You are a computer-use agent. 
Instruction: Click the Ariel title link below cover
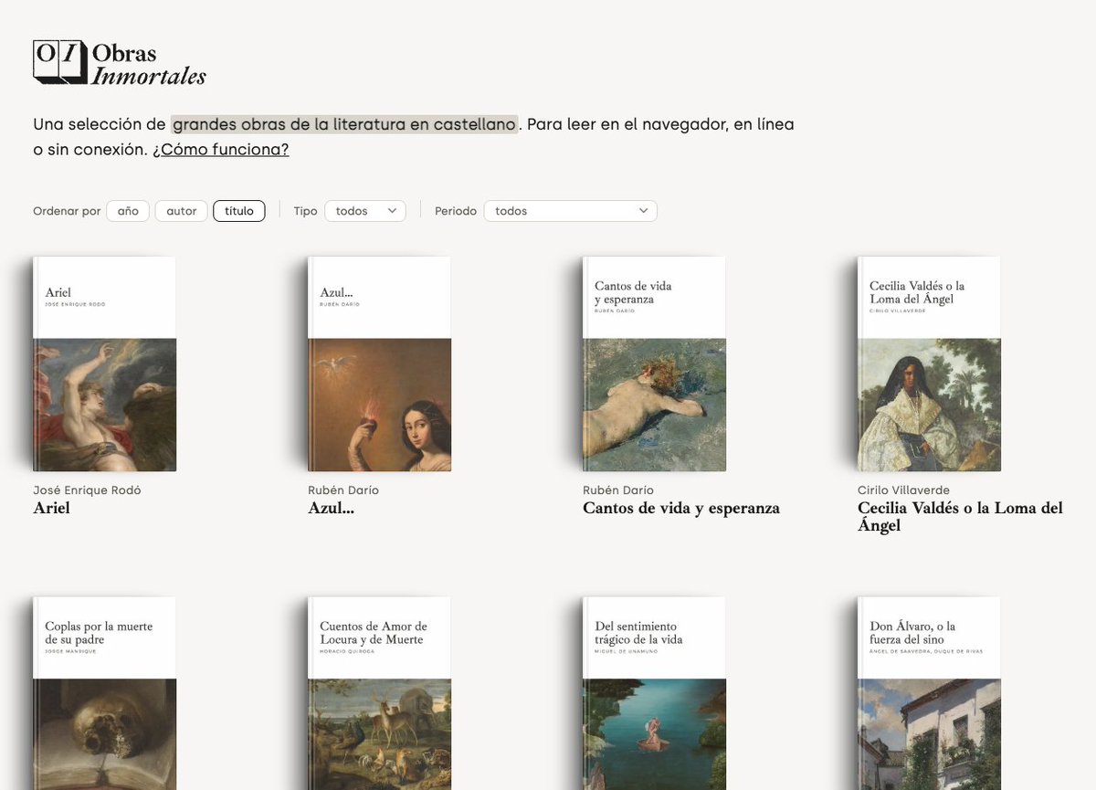click(x=51, y=508)
